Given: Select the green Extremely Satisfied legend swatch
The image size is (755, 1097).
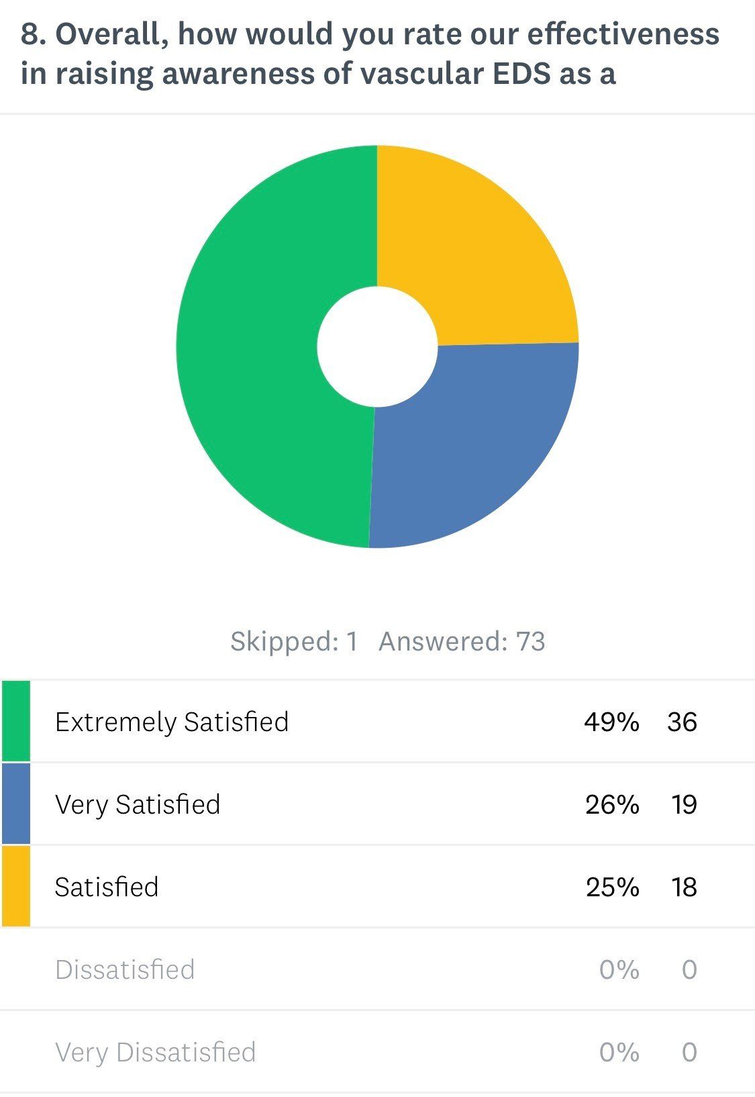Looking at the screenshot, I should click(x=16, y=721).
